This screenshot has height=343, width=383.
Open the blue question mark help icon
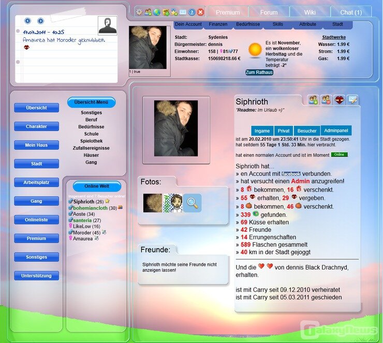click(x=192, y=12)
